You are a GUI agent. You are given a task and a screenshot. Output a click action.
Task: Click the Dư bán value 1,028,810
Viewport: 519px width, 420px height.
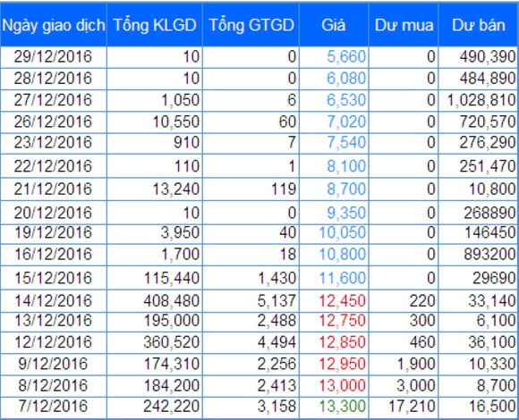481,100
